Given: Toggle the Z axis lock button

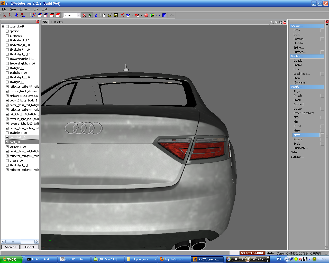Looking at the screenshot, I should (x=96, y=15).
